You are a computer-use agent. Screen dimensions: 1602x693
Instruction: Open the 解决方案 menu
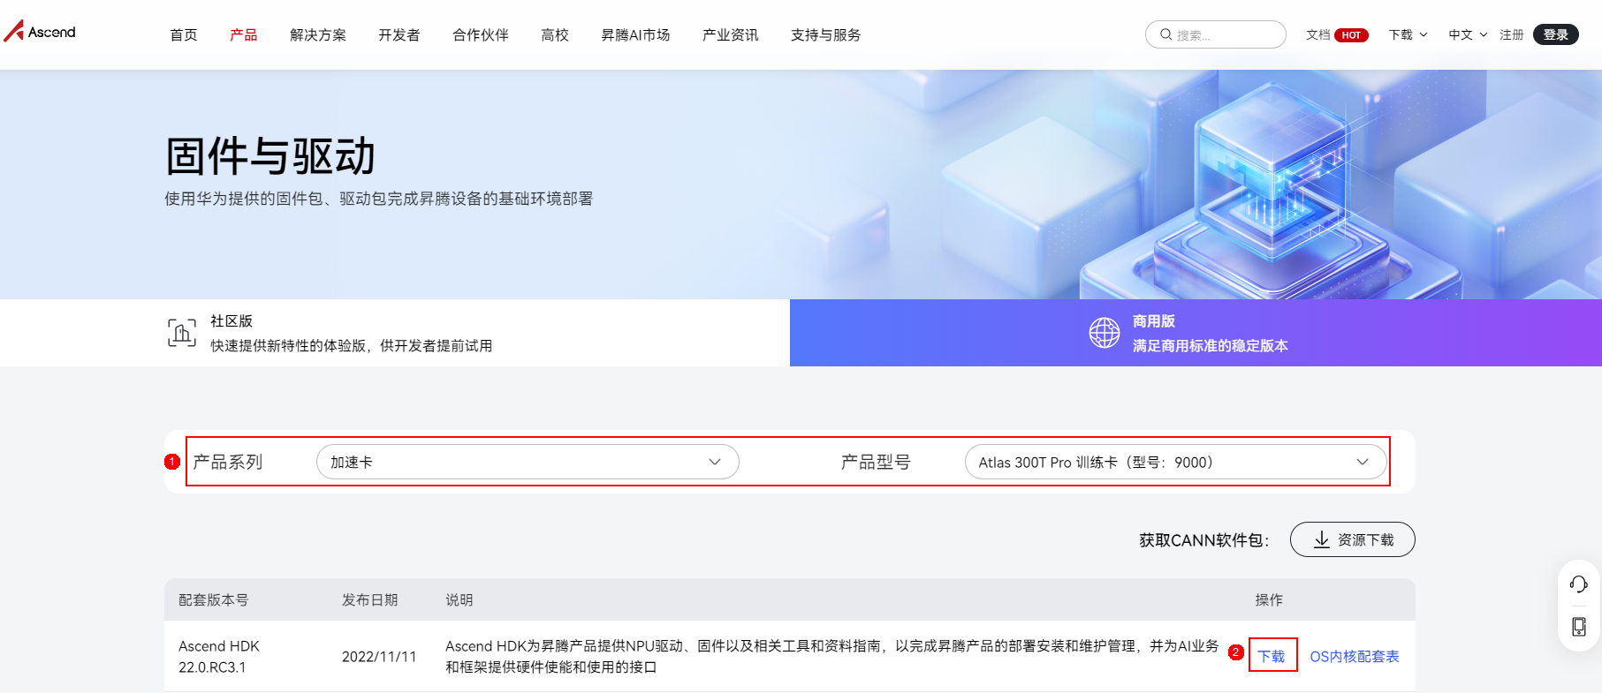(318, 34)
